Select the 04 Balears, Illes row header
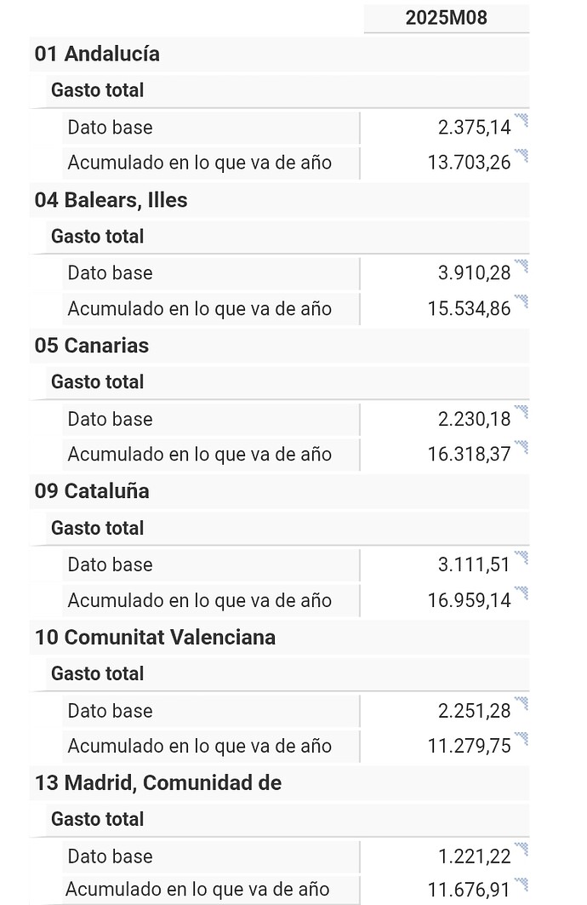This screenshot has height=905, width=587. pyautogui.click(x=111, y=200)
